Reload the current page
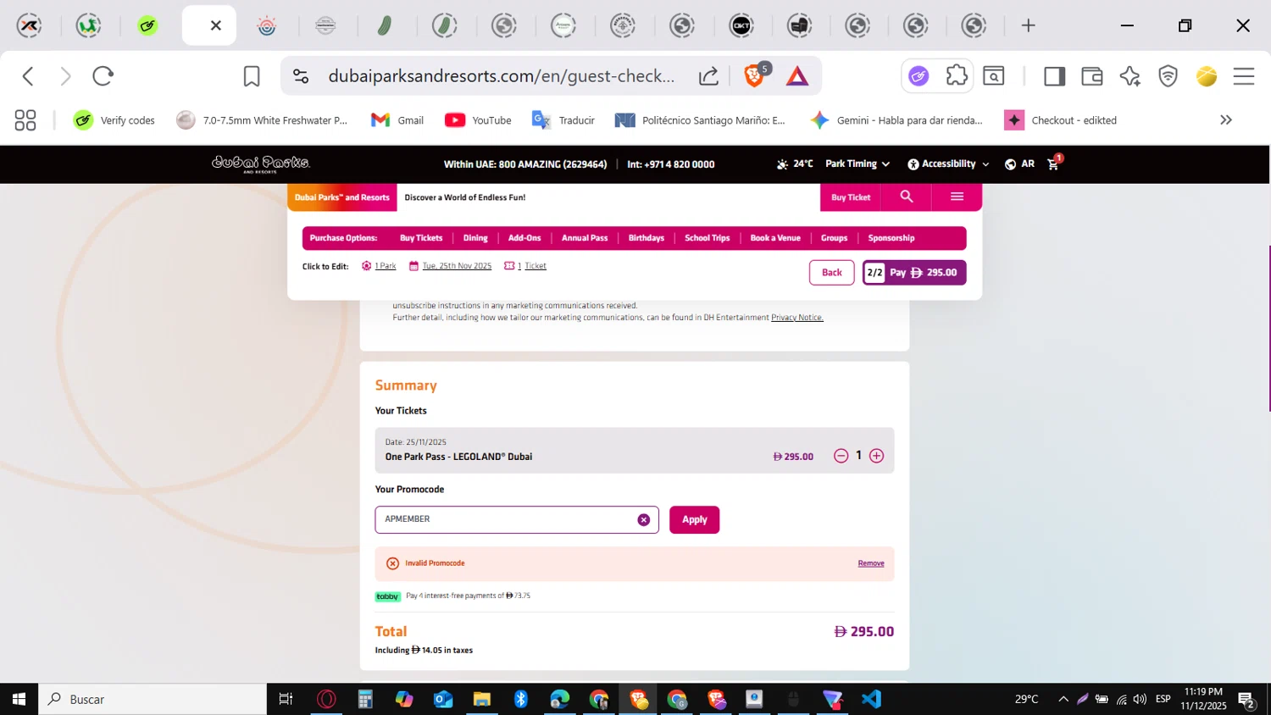This screenshot has width=1271, height=715. point(103,76)
